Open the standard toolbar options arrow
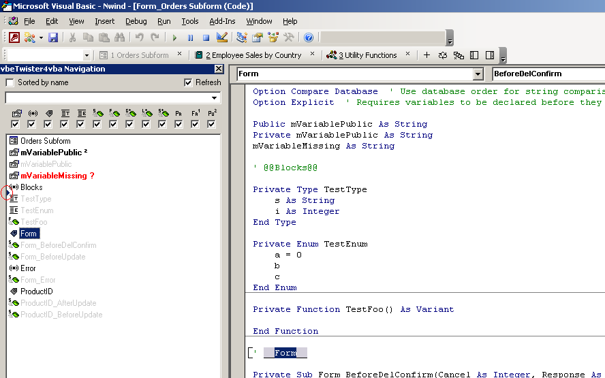 [x=450, y=38]
